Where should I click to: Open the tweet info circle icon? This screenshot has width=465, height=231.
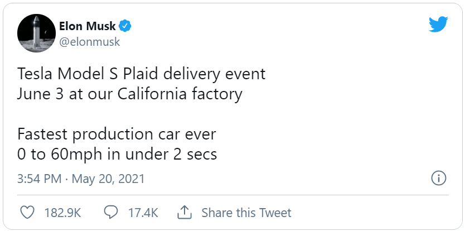438,179
